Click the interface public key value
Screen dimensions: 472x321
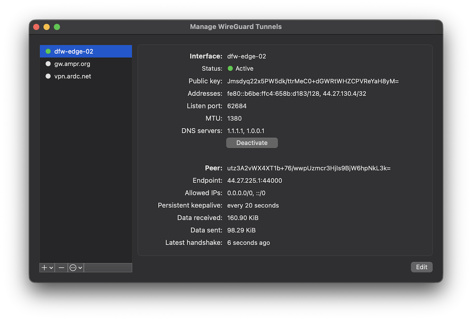click(x=313, y=81)
